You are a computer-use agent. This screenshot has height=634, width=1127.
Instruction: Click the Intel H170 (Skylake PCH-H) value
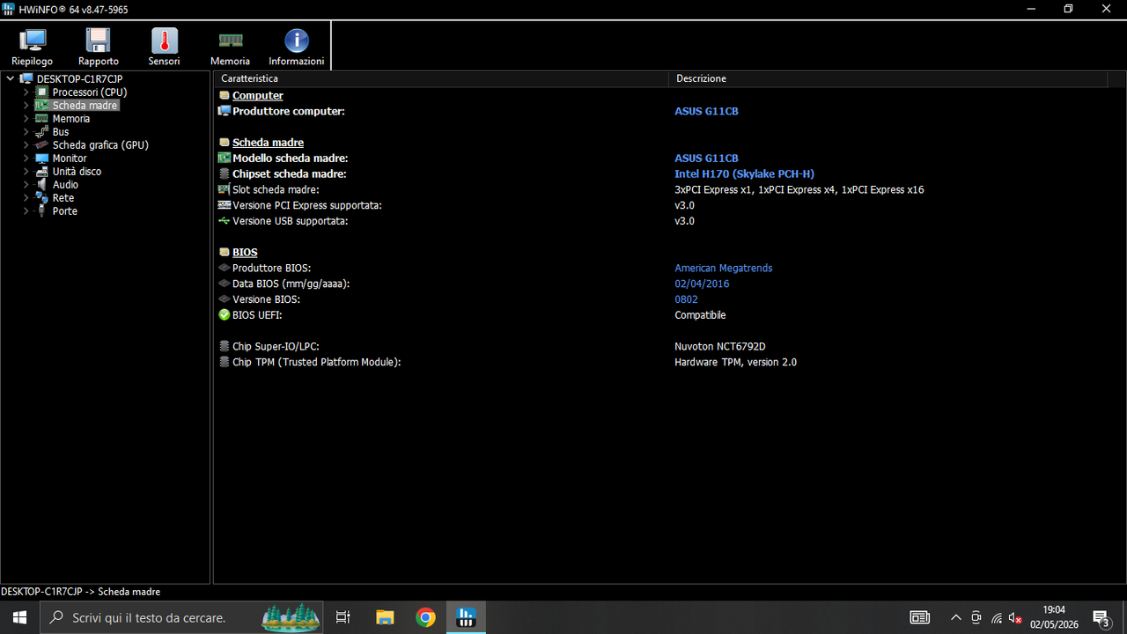[744, 174]
